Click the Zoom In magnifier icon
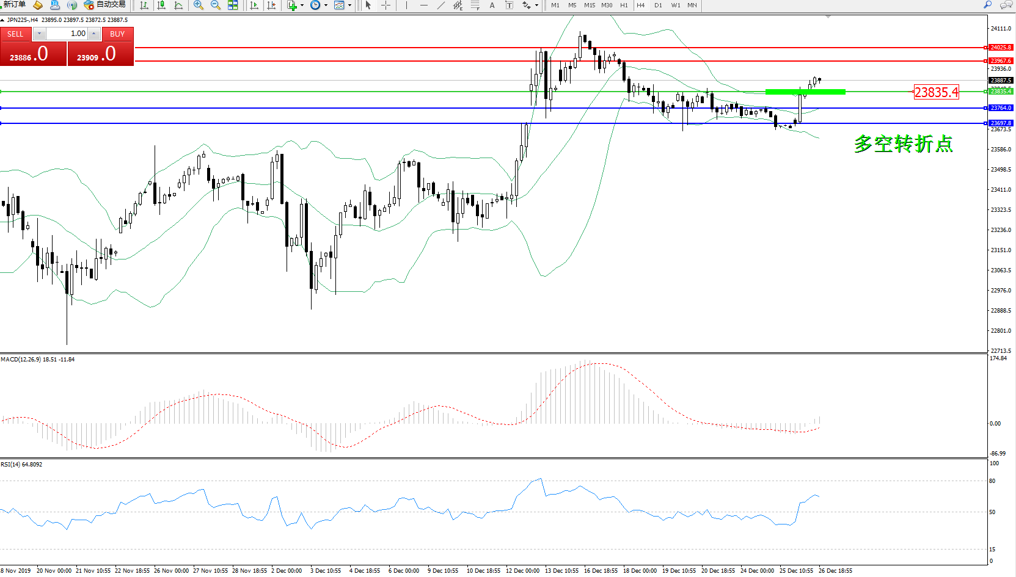 click(198, 5)
